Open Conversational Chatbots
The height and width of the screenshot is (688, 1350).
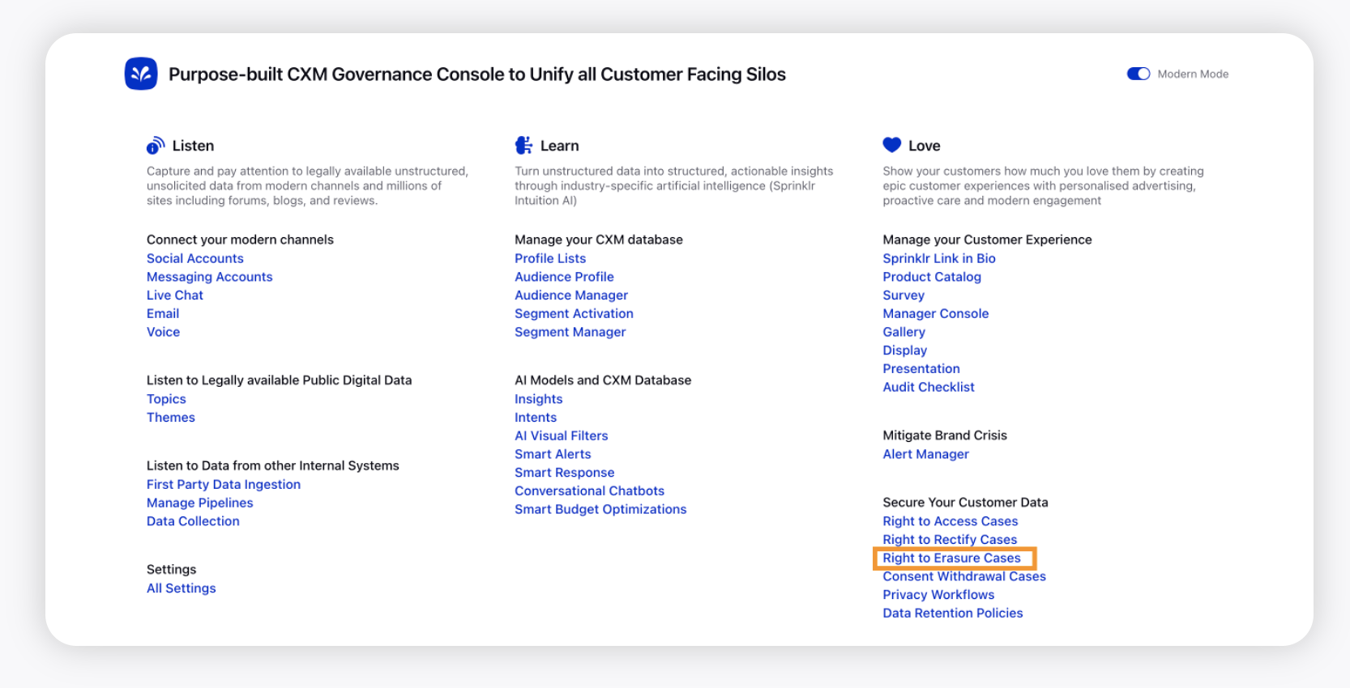point(589,491)
